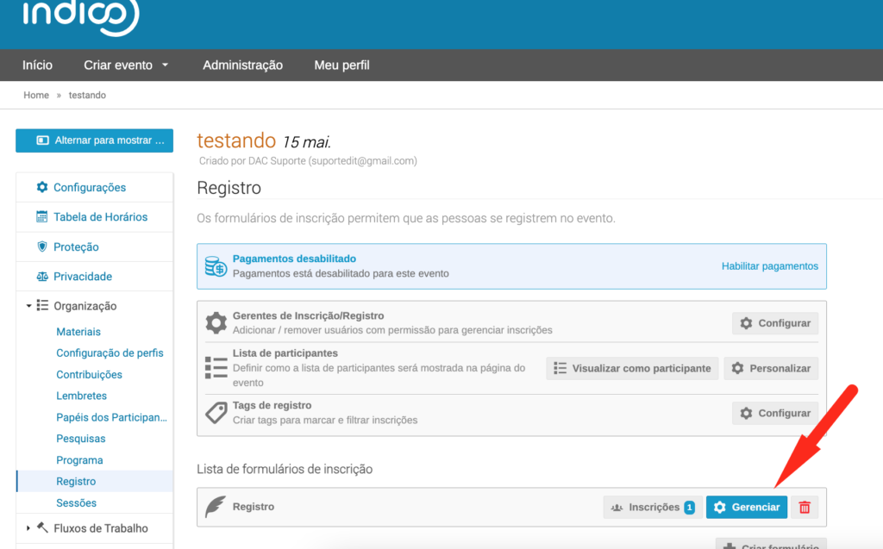Open Configuração de perfis in sidebar
Viewport: 883px width, 549px height.
click(110, 353)
